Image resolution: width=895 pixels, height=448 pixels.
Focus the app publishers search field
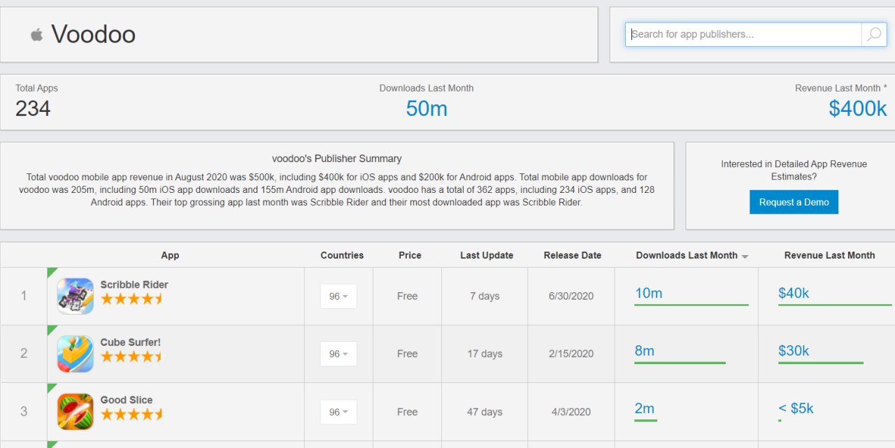(744, 34)
